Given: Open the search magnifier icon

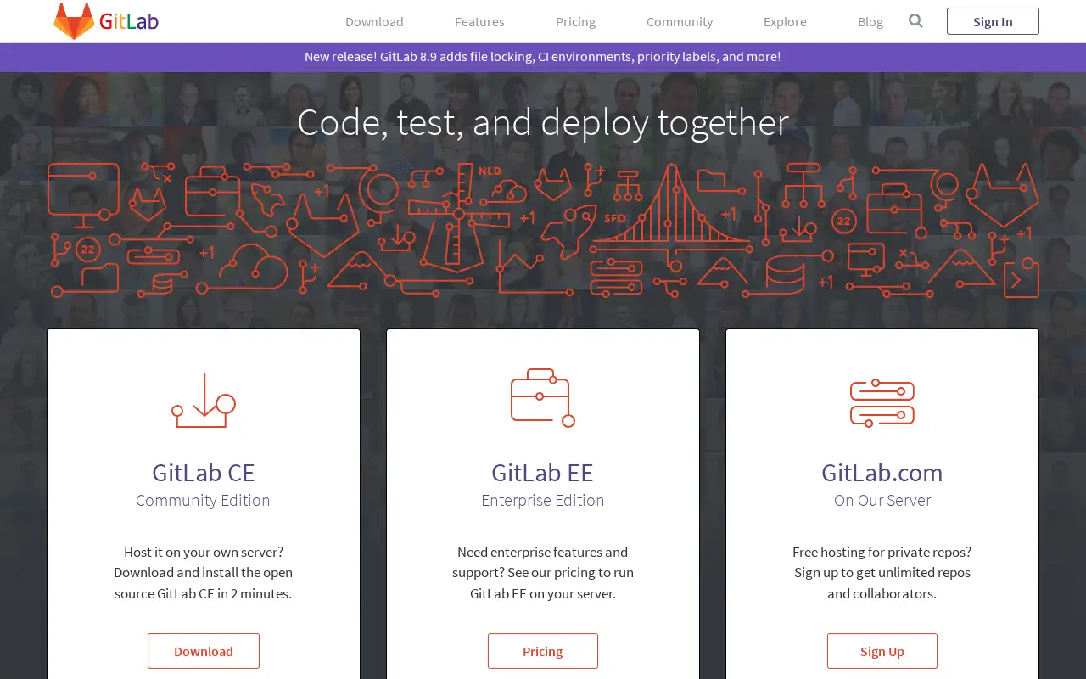Looking at the screenshot, I should (915, 21).
